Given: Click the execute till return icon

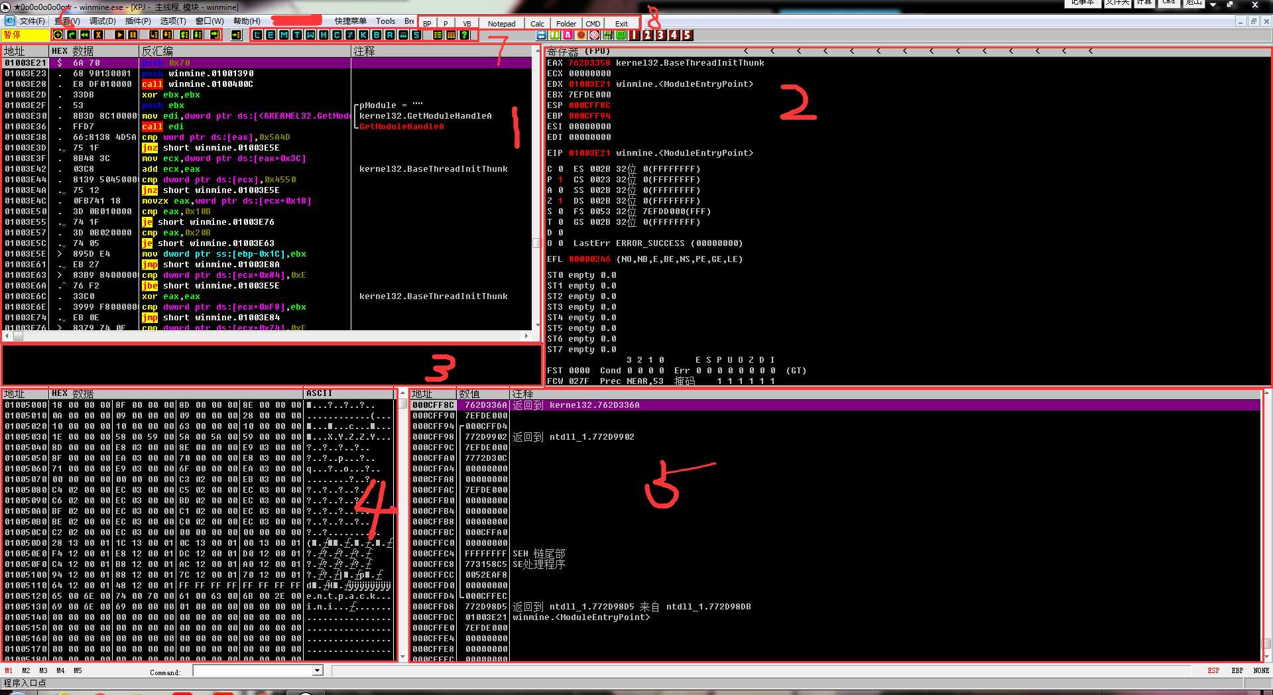Looking at the screenshot, I should (215, 35).
